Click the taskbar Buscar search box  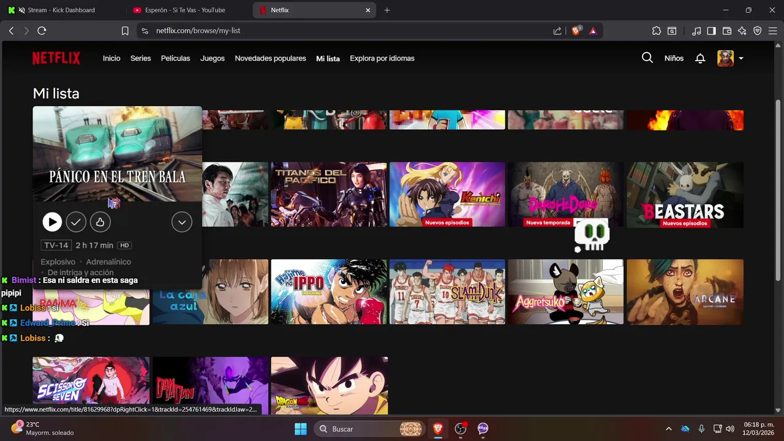(x=370, y=429)
